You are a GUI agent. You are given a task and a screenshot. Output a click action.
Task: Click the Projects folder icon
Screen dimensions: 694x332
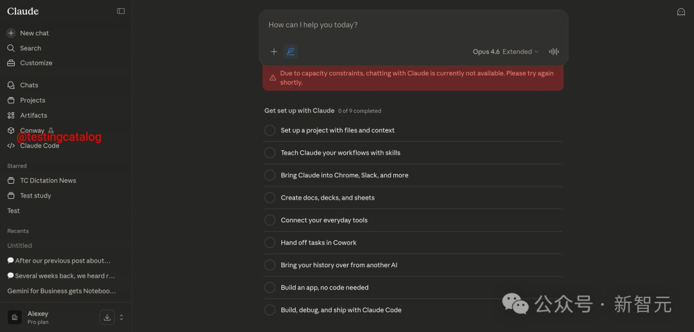coord(11,100)
